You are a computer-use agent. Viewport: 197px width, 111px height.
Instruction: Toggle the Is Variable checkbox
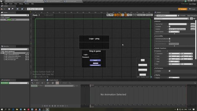(178, 16)
